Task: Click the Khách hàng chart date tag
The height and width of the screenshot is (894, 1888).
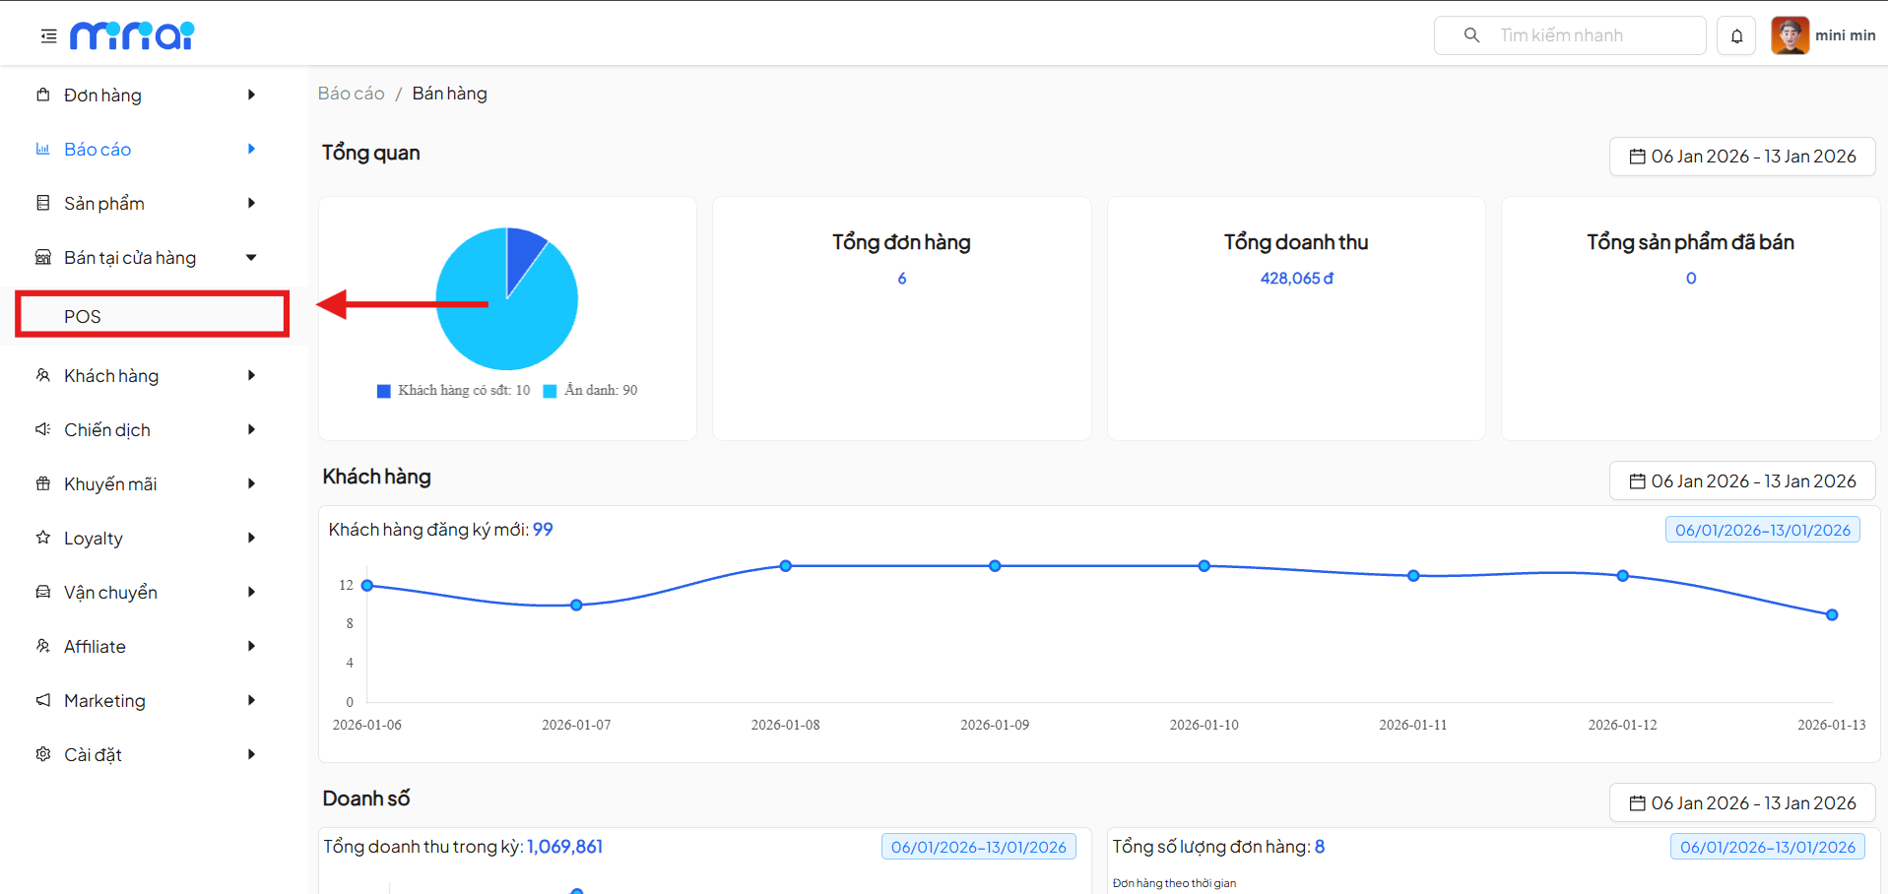Action: (1762, 530)
